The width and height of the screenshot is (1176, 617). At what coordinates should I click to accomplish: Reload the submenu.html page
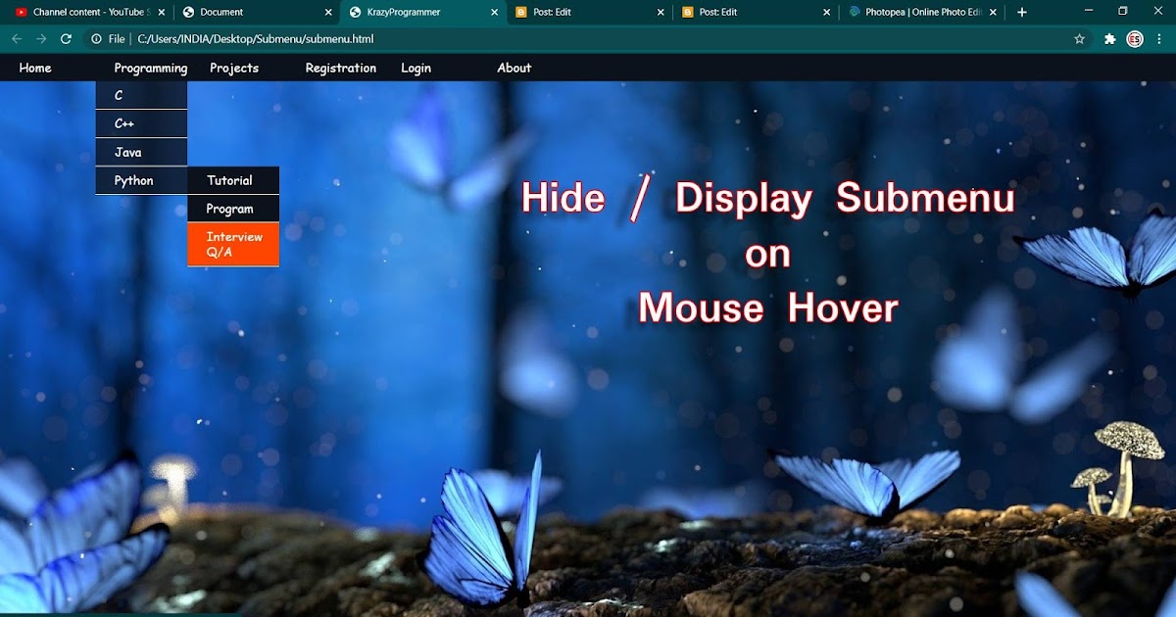[x=66, y=39]
